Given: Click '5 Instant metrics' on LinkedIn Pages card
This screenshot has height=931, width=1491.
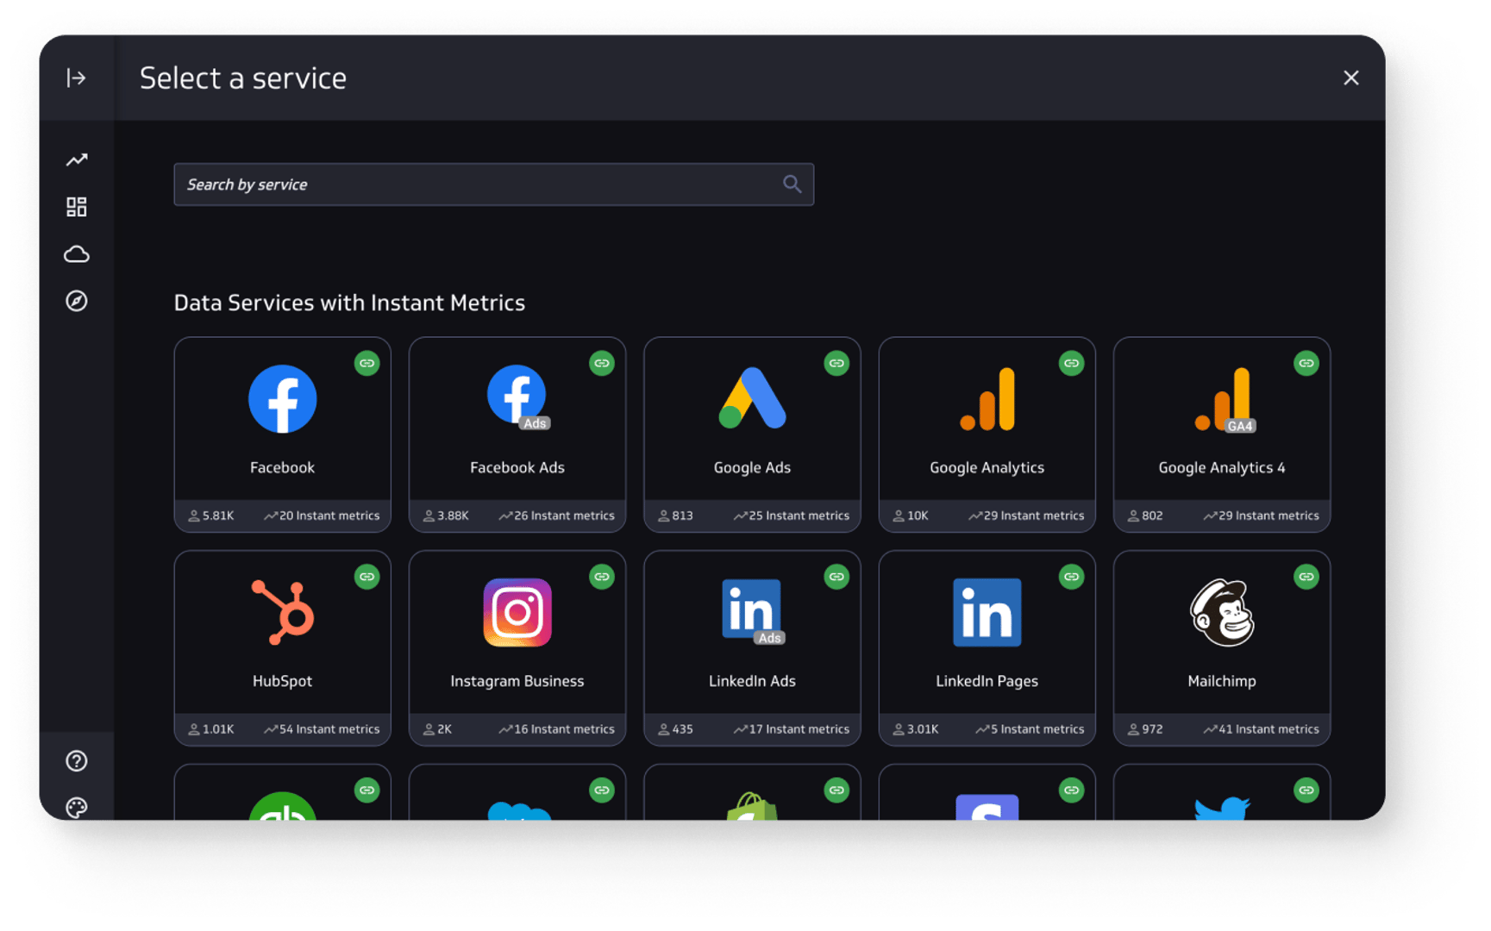Looking at the screenshot, I should click(1030, 729).
